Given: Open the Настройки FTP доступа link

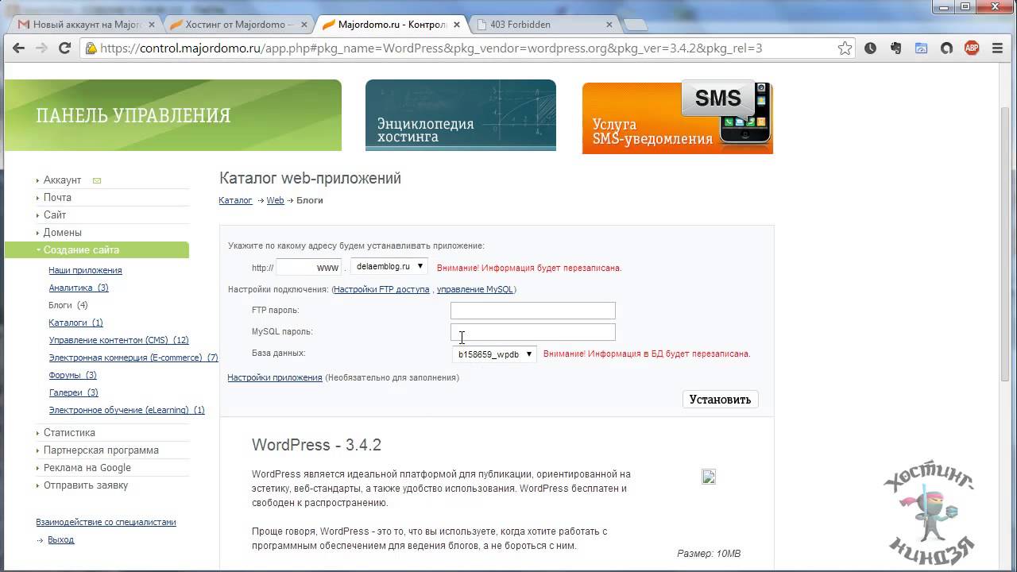Looking at the screenshot, I should pyautogui.click(x=381, y=290).
